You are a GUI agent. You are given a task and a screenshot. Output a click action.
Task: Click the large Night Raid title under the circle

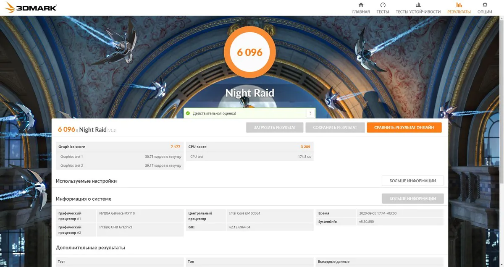point(250,93)
